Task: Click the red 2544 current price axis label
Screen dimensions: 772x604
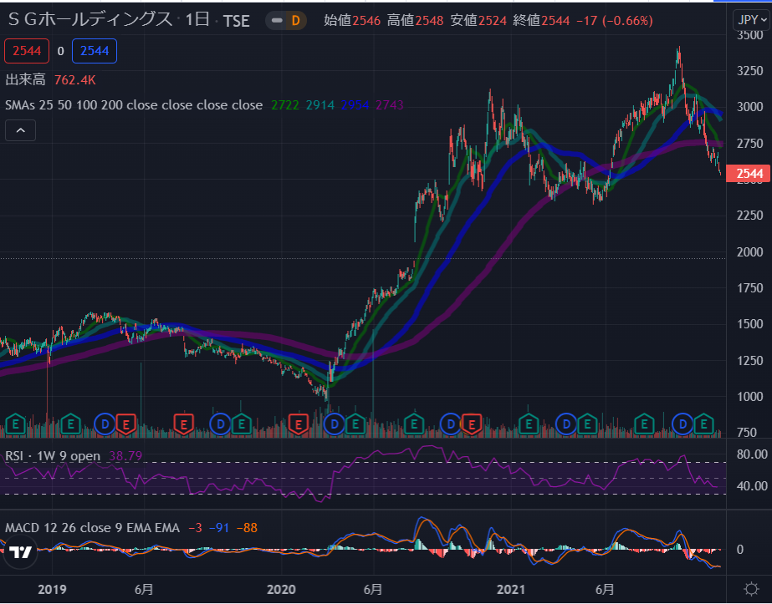Action: (x=749, y=174)
